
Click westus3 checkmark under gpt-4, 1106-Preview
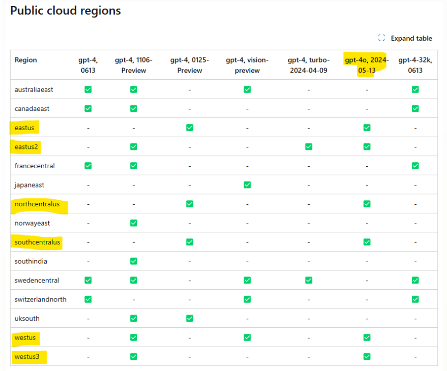134,357
